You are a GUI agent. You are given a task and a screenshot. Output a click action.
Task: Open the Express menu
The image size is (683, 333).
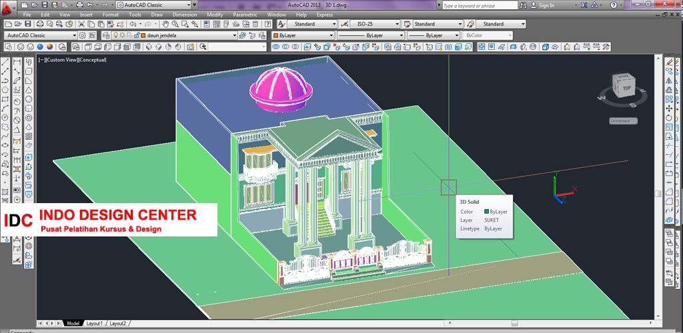[325, 15]
